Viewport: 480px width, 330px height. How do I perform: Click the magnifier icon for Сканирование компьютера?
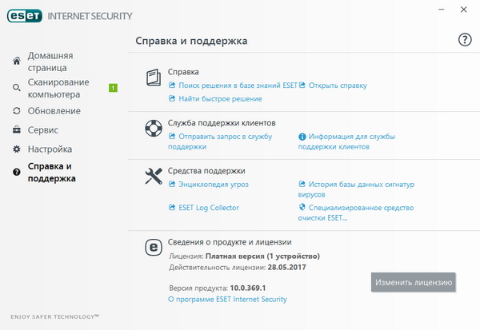[x=17, y=88]
